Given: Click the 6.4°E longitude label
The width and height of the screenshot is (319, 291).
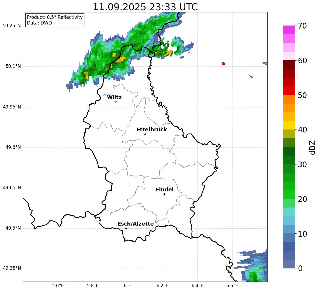Looking at the screenshot, I should tap(197, 286).
